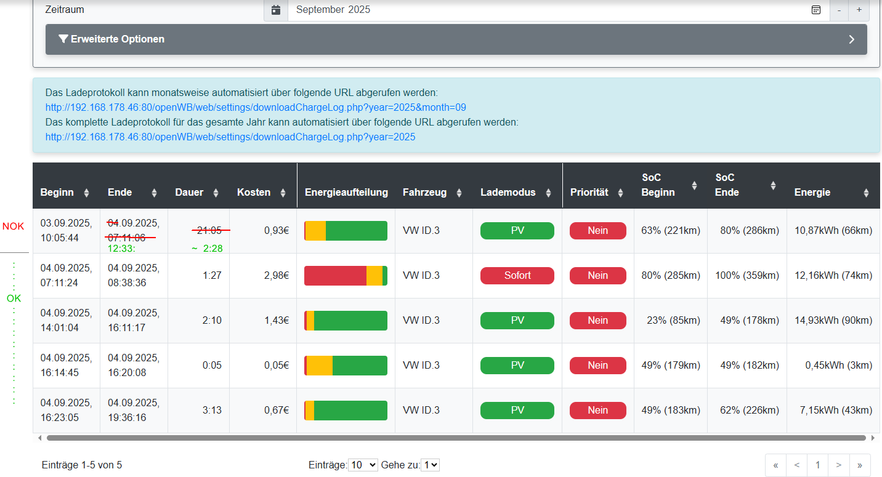882x477 pixels.
Task: Open the monthly charge log download URL
Action: pyautogui.click(x=256, y=107)
